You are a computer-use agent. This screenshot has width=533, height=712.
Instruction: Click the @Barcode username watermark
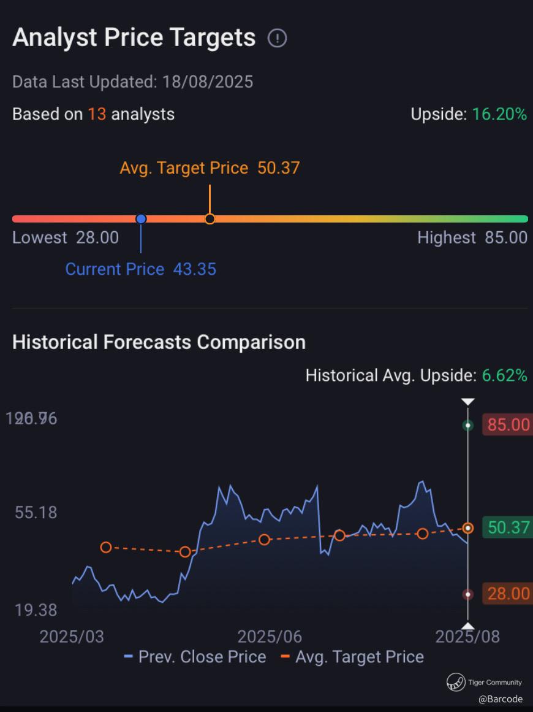tap(501, 699)
